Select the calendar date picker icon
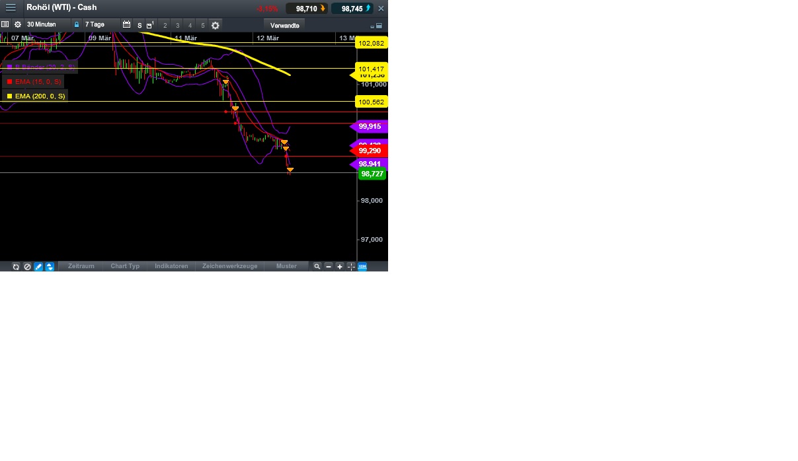This screenshot has width=798, height=461. [x=127, y=24]
